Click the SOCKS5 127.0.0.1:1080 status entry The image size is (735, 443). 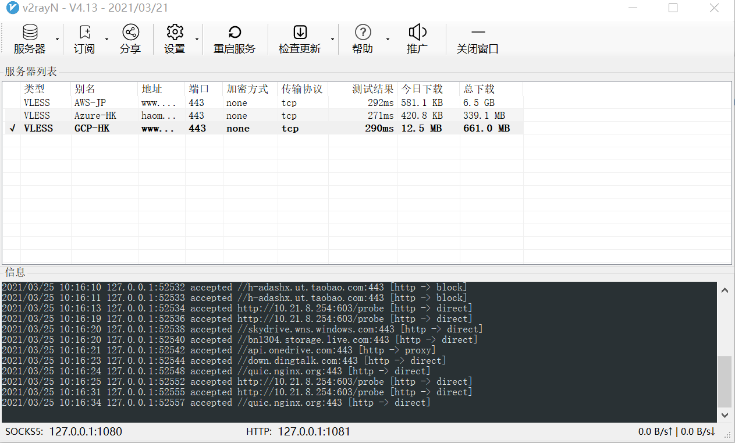pyautogui.click(x=64, y=432)
